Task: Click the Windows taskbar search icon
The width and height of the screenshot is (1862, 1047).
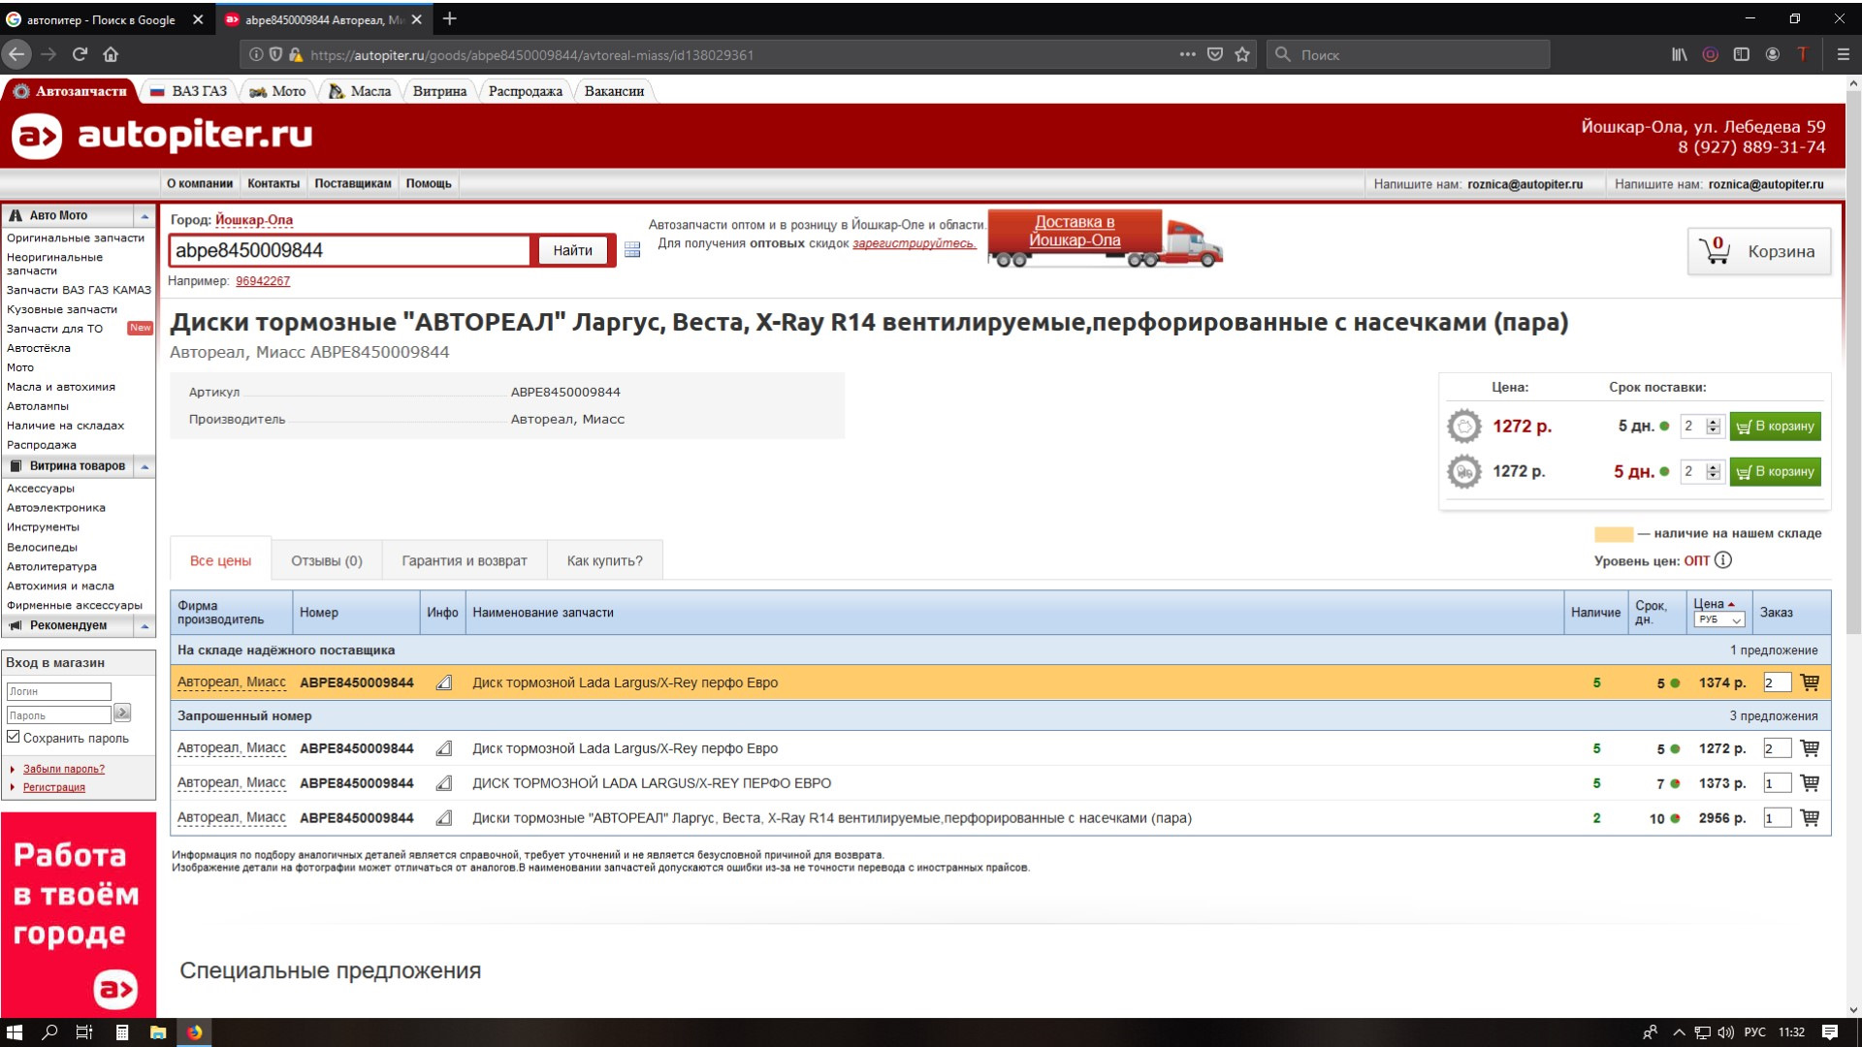Action: (49, 1031)
